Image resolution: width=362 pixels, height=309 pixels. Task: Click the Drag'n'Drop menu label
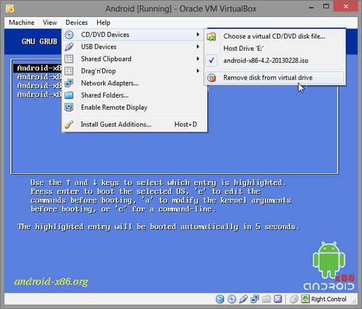pos(98,71)
